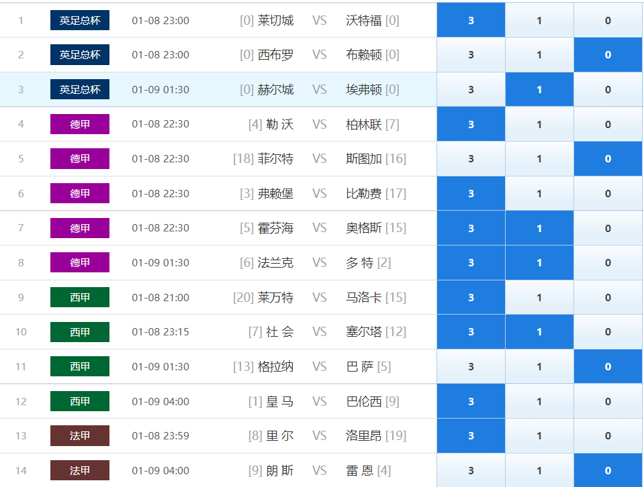Click the 英足总杯 league tag in row 1
The height and width of the screenshot is (487, 644).
(80, 20)
